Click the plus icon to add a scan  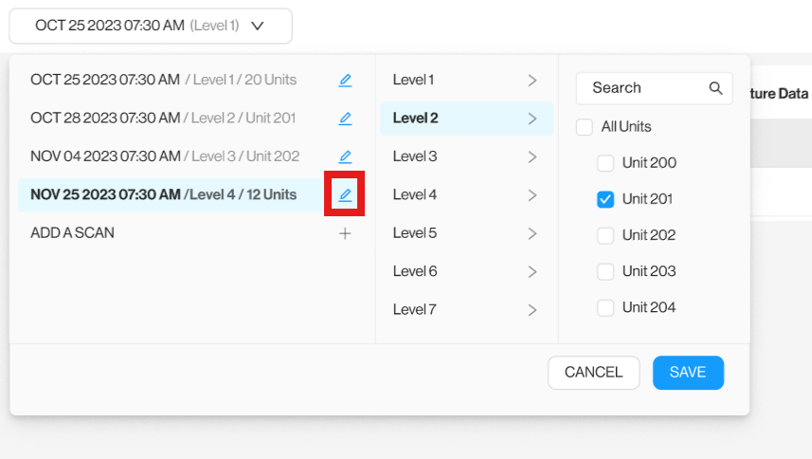pyautogui.click(x=345, y=233)
